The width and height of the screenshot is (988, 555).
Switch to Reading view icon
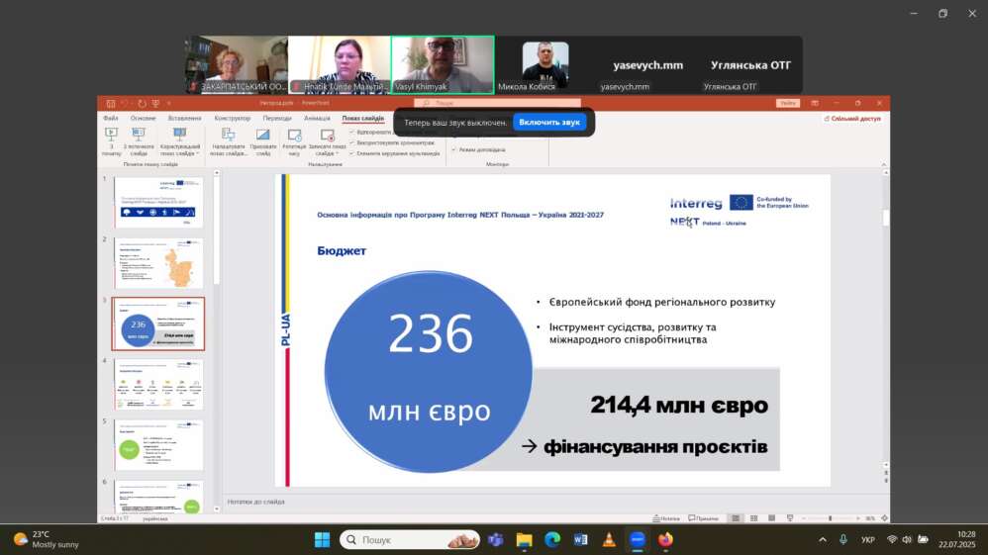[x=772, y=518]
